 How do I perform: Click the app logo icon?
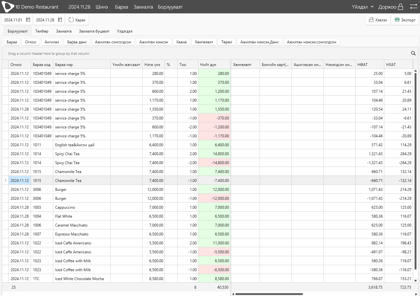[x=8, y=7]
